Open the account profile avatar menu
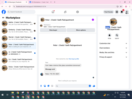Viewport: 132px width, 99px height. tap(127, 12)
